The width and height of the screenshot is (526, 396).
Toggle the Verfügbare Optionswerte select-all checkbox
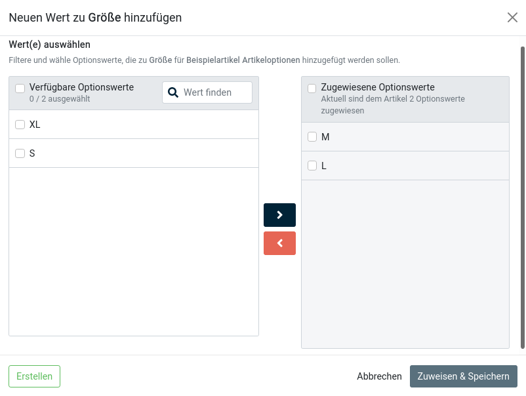coord(20,88)
